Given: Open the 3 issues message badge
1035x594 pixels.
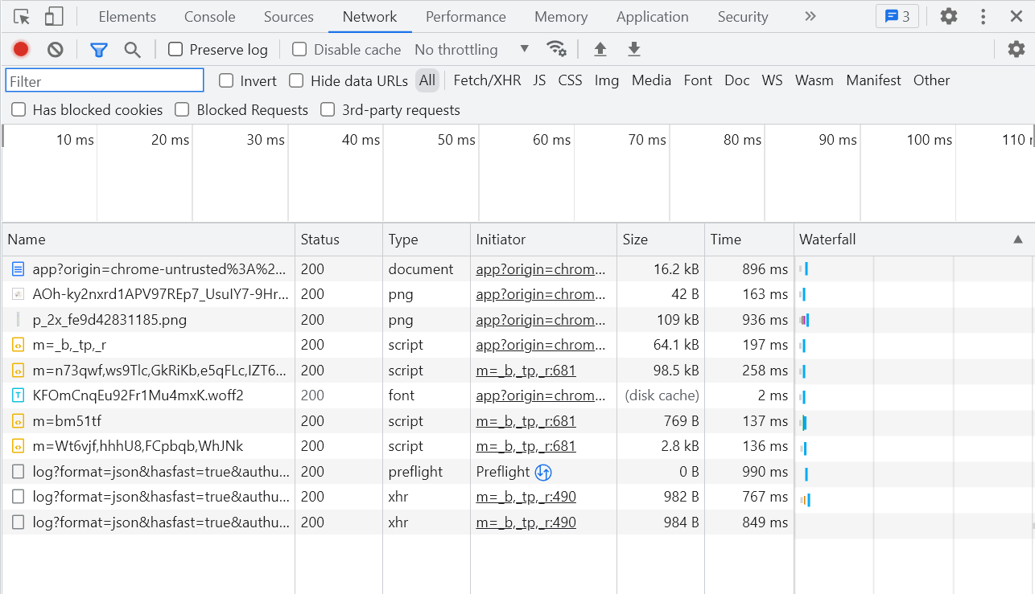Looking at the screenshot, I should click(x=897, y=16).
